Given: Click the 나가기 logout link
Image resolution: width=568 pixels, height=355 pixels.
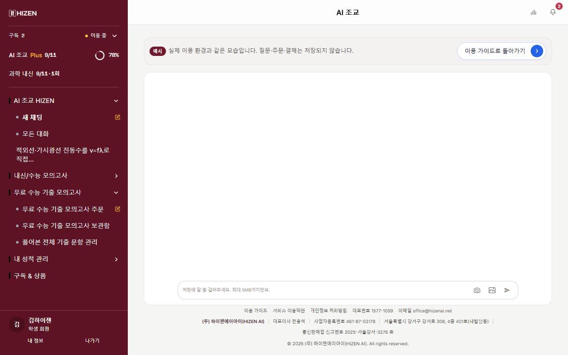Looking at the screenshot, I should pyautogui.click(x=92, y=340).
